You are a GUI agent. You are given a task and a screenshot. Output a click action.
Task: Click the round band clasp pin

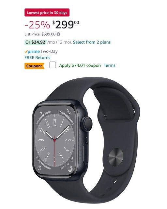pyautogui.click(x=115, y=157)
